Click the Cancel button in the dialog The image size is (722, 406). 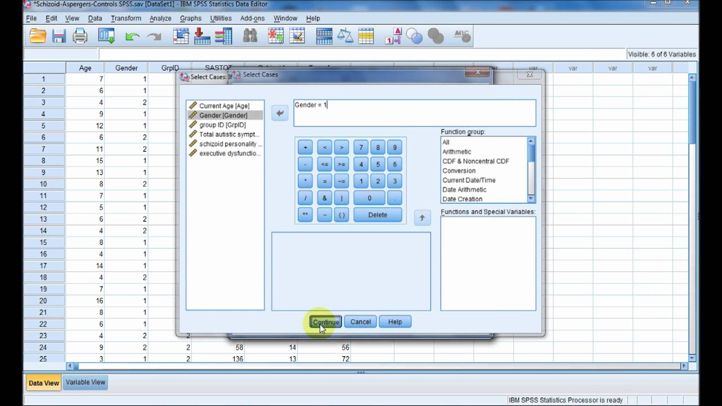click(360, 322)
